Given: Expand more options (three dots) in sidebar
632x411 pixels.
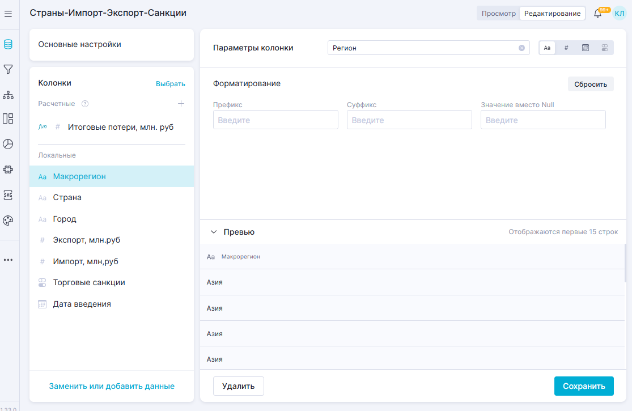Looking at the screenshot, I should pos(8,260).
